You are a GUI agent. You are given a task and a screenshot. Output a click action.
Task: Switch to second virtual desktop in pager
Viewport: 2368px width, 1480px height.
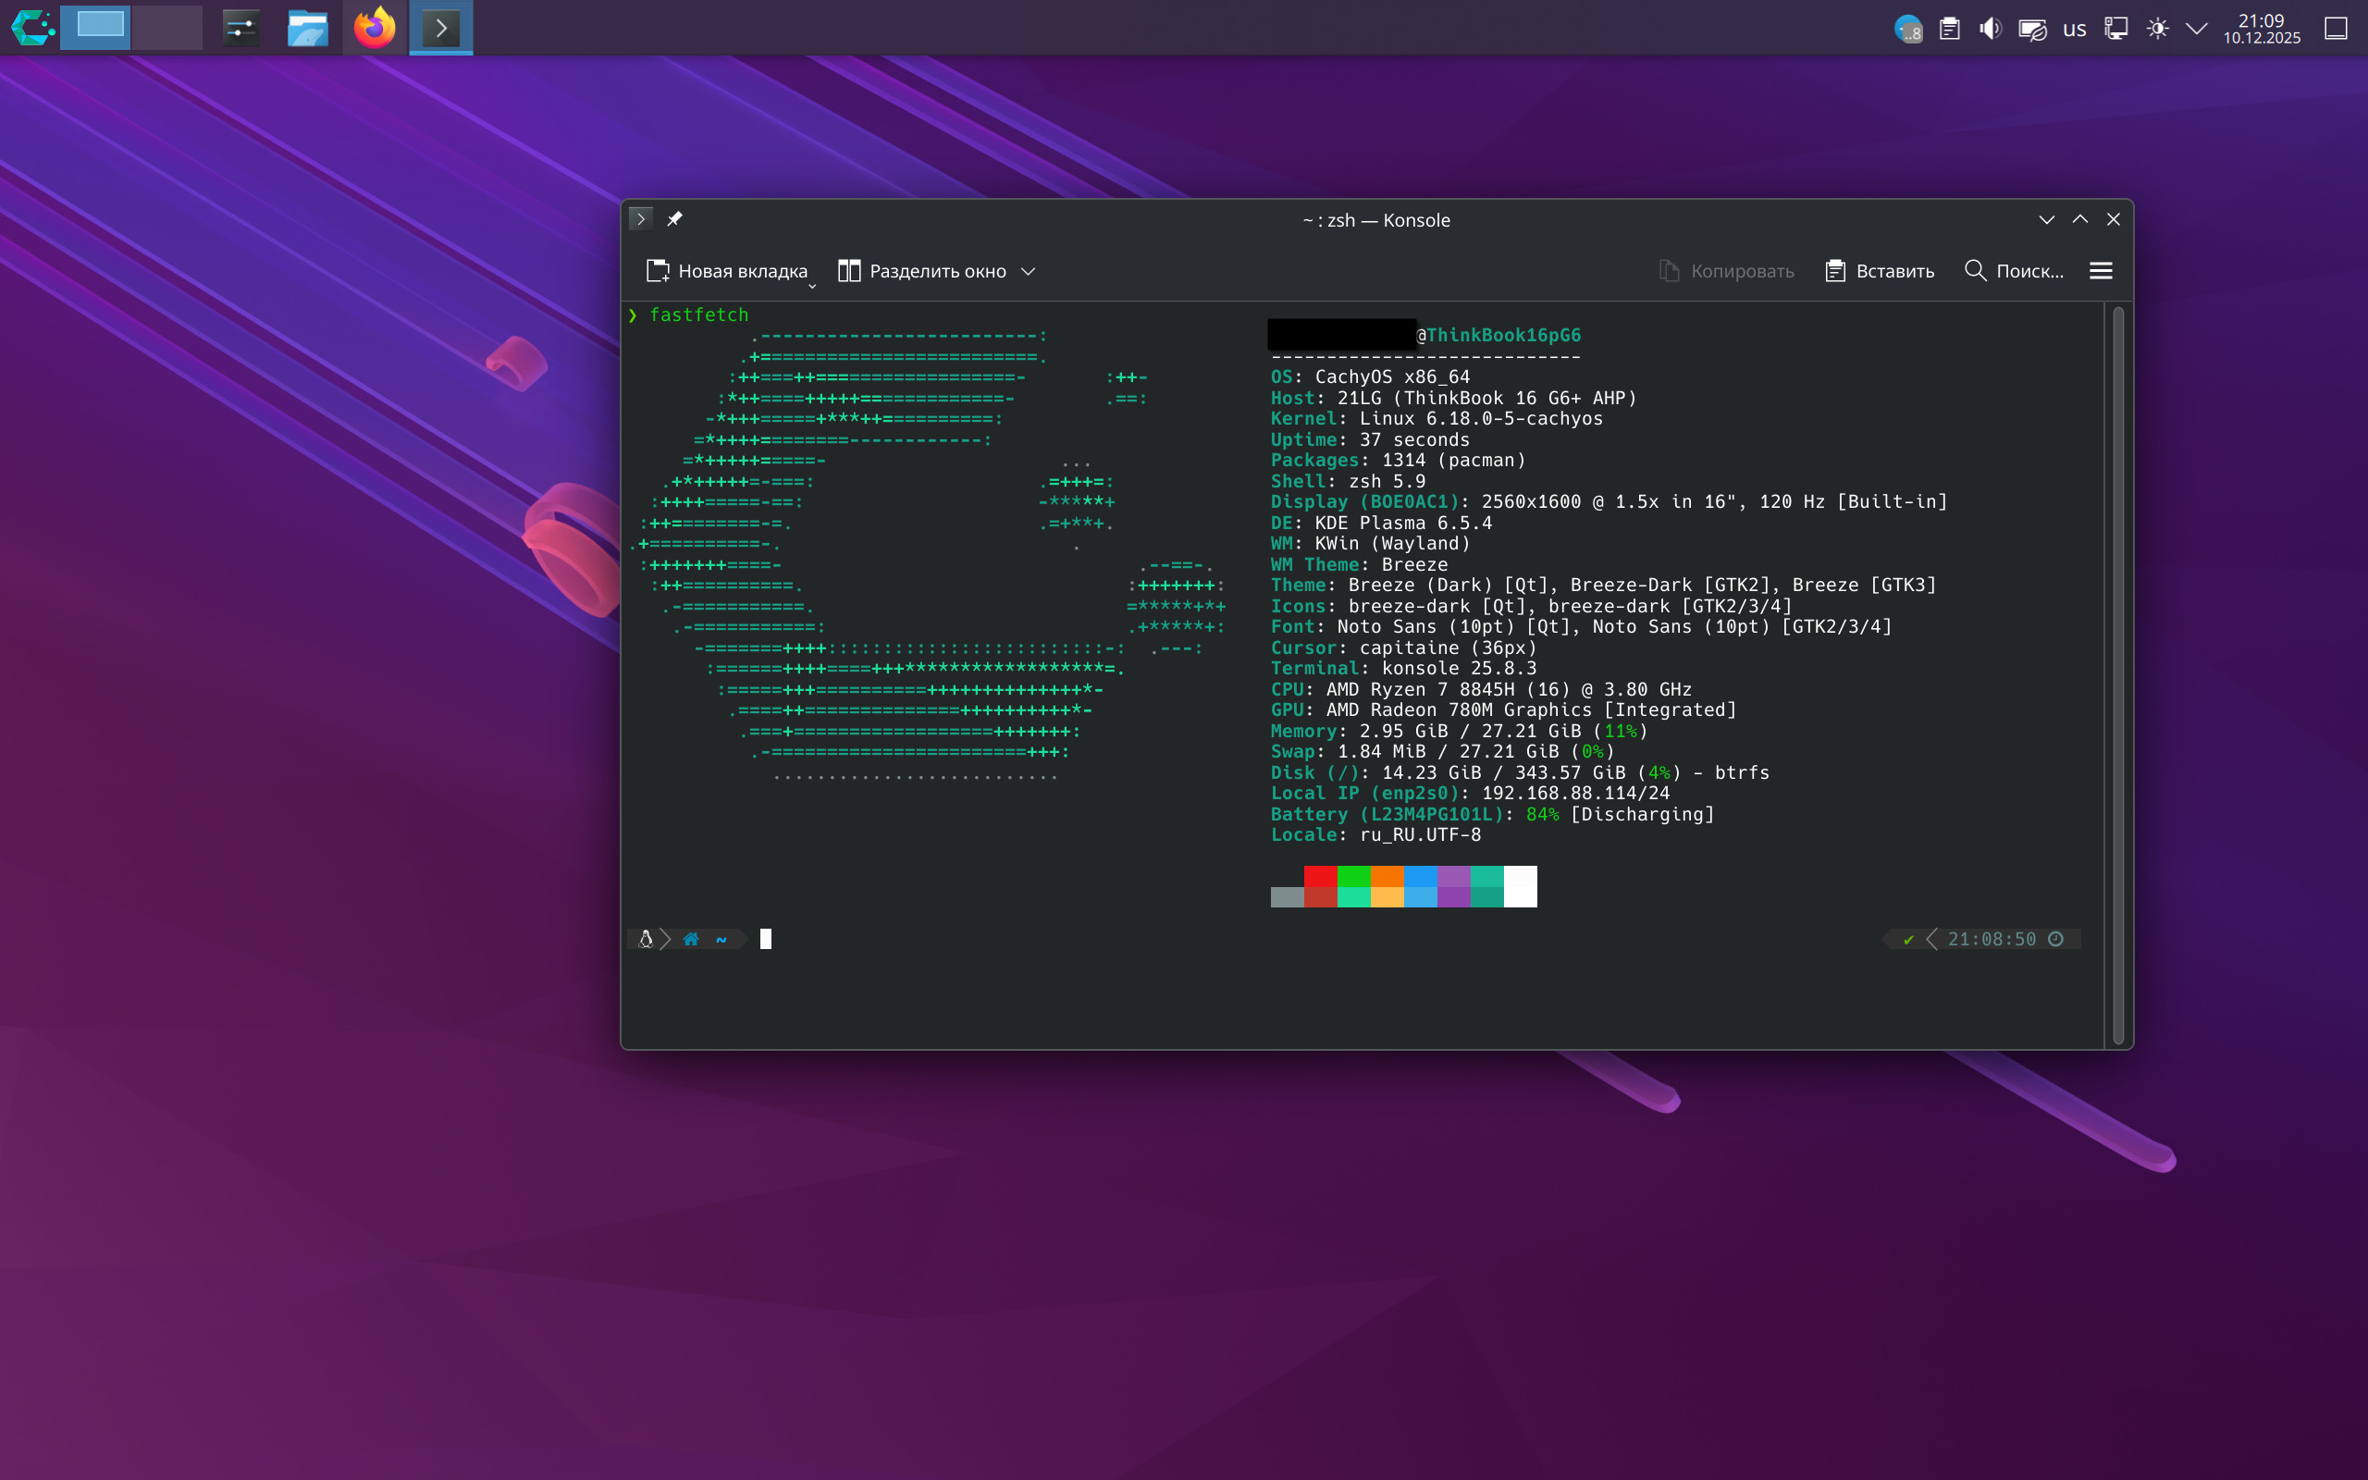(x=167, y=28)
